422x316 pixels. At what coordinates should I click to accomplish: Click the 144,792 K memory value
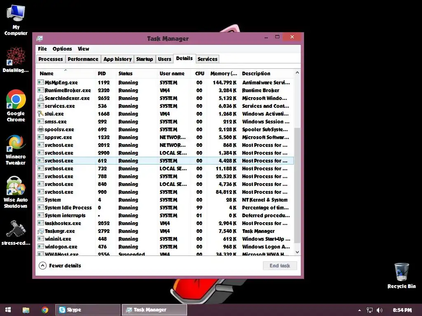click(225, 82)
